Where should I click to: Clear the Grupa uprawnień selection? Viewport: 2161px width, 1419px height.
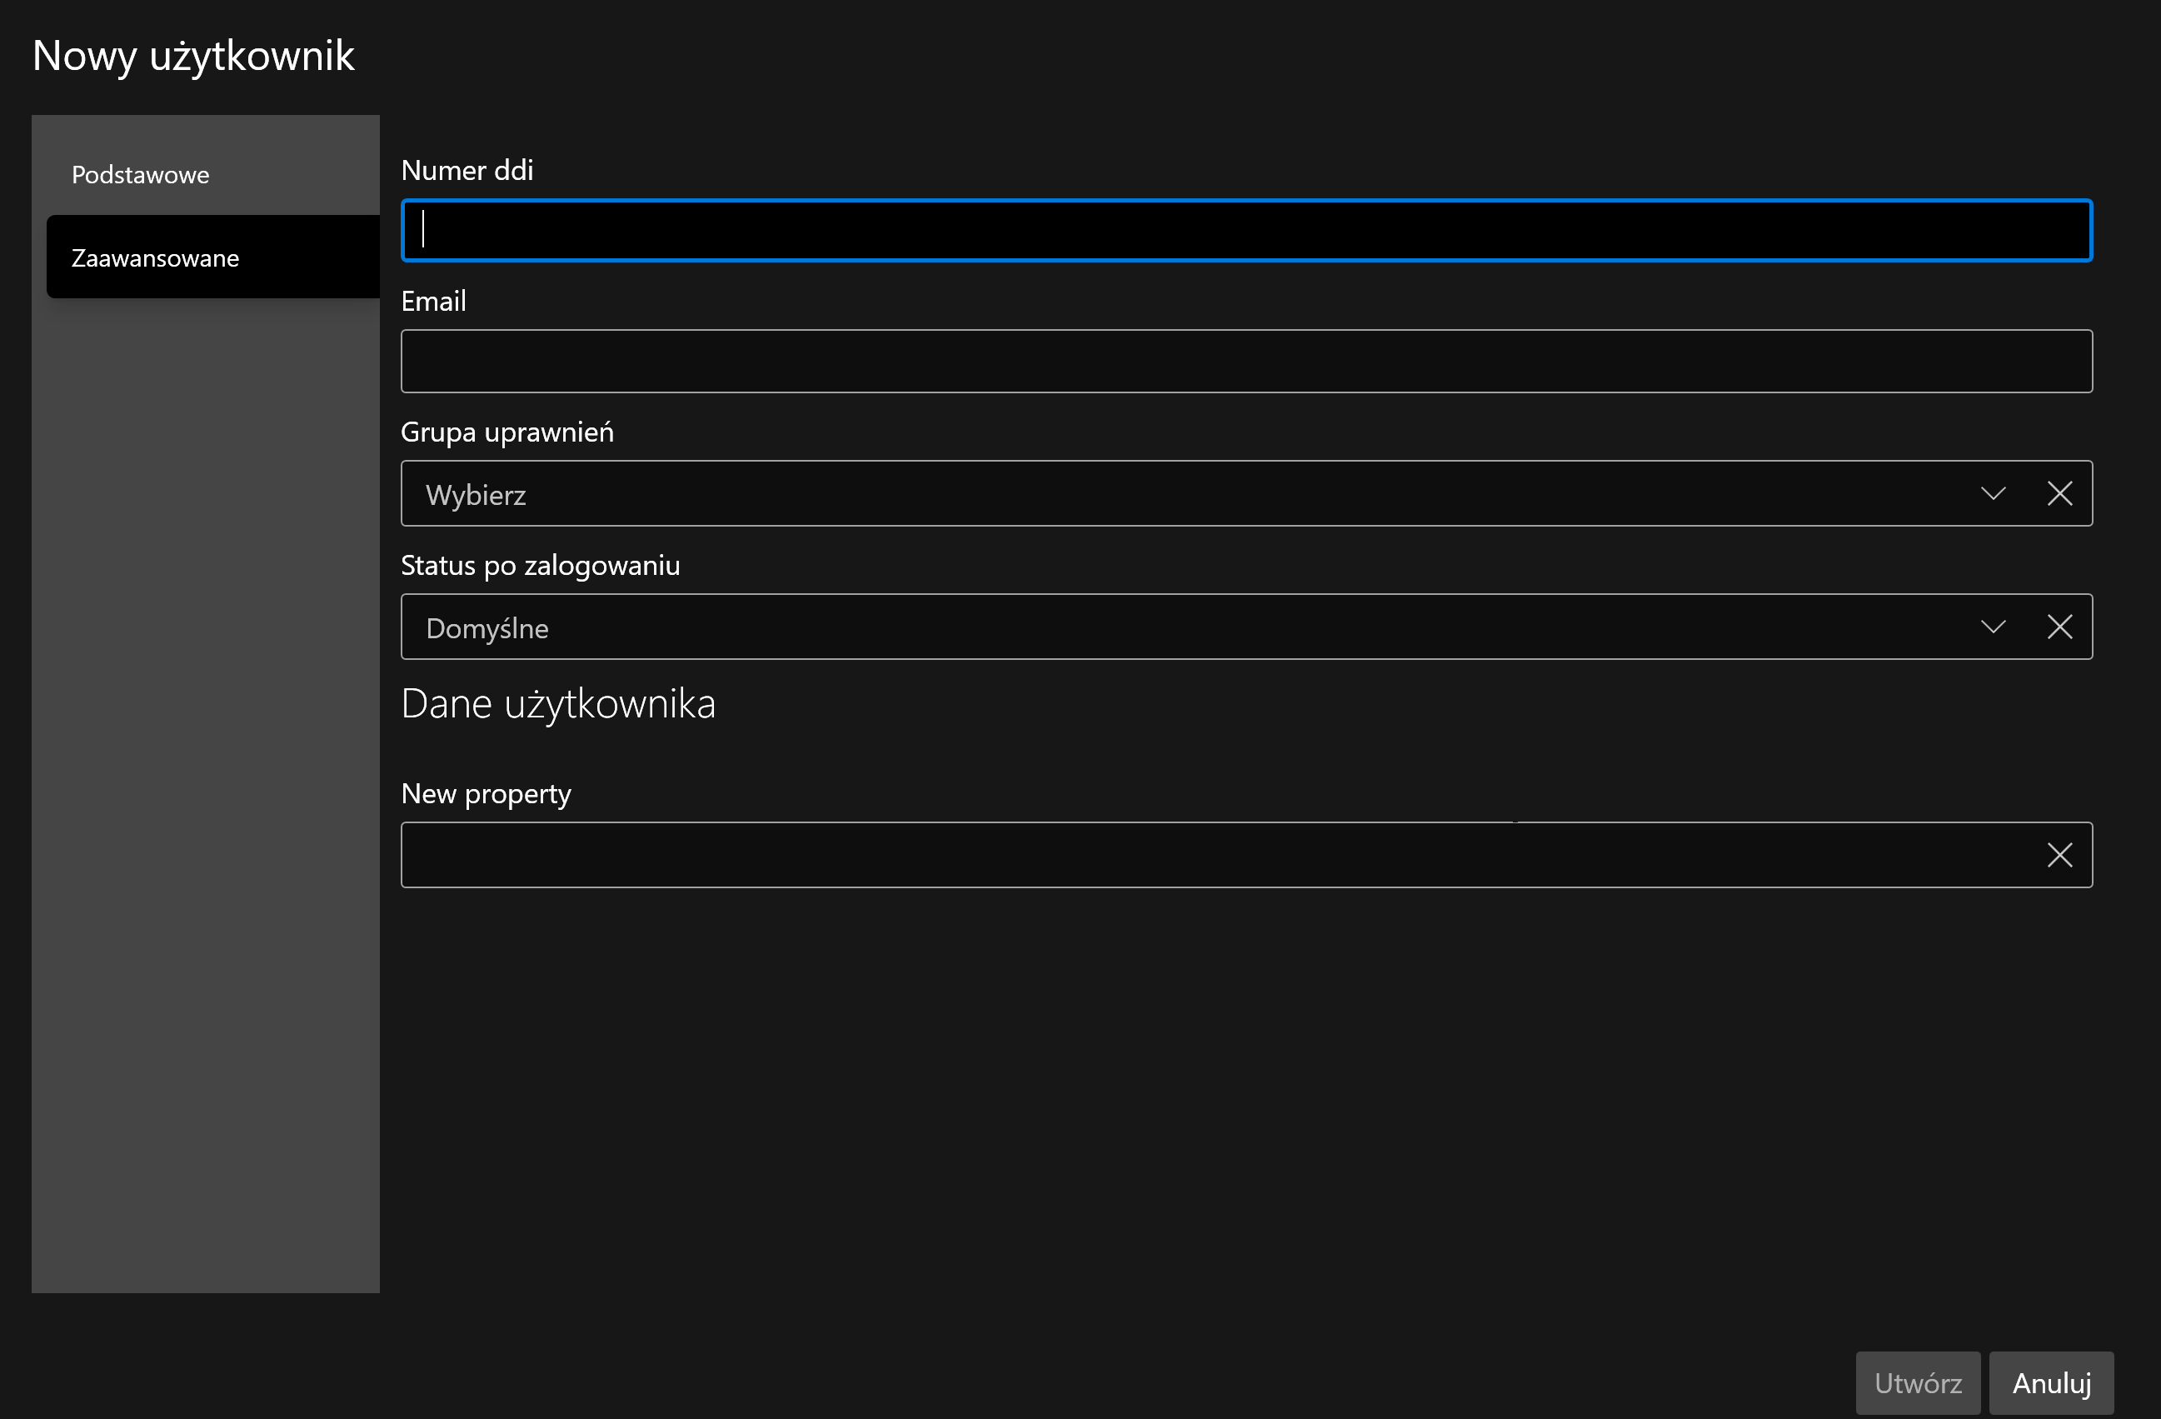click(x=2059, y=494)
